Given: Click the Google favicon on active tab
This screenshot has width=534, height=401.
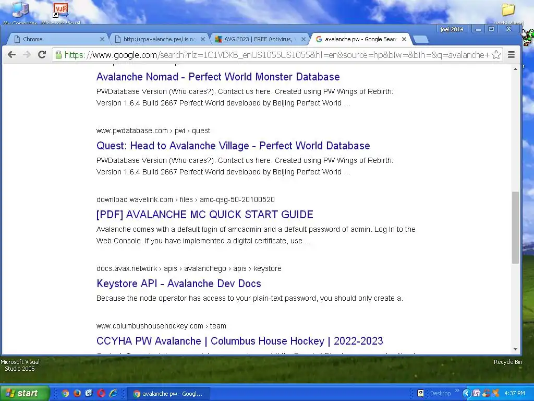Looking at the screenshot, I should (319, 39).
